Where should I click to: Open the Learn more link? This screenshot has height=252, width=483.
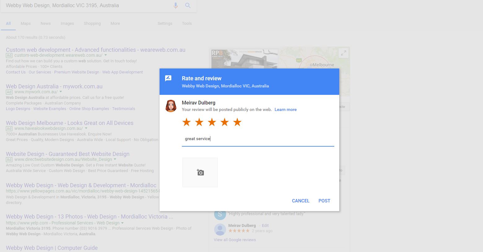click(x=285, y=110)
